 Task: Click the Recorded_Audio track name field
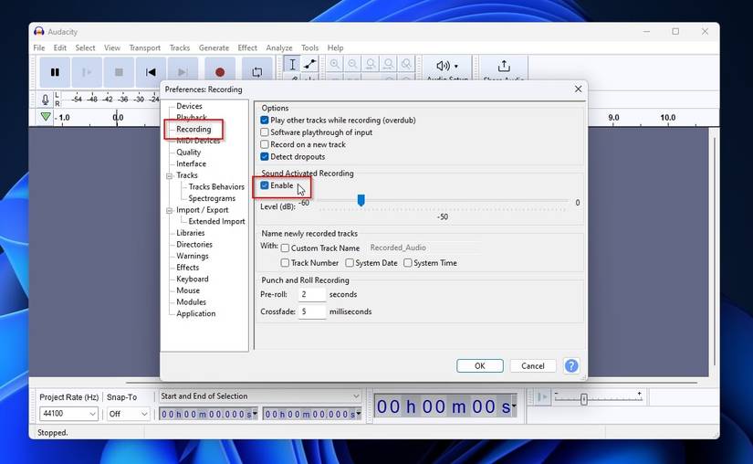[424, 248]
